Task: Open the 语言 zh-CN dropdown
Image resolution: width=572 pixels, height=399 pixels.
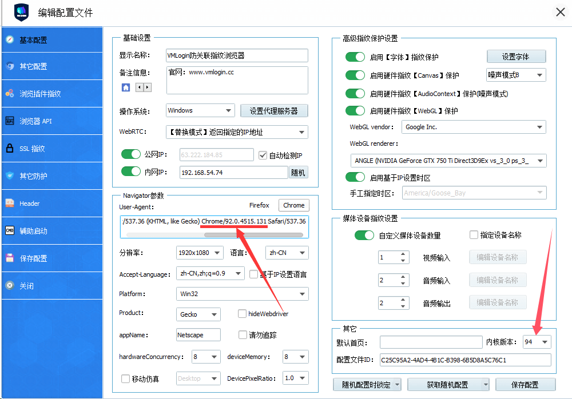Action: tap(287, 253)
